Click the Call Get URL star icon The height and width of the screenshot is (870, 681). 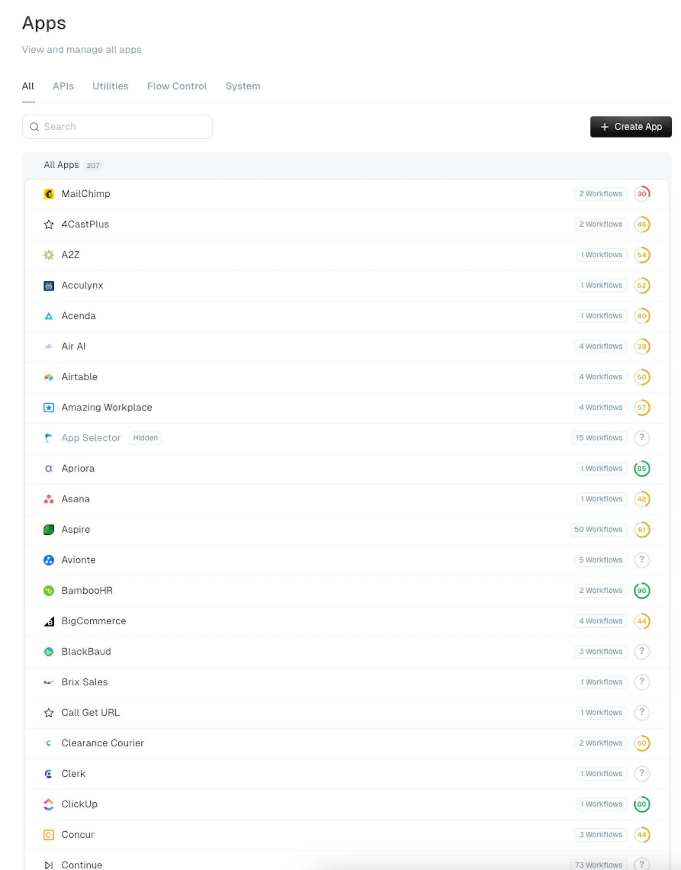49,712
